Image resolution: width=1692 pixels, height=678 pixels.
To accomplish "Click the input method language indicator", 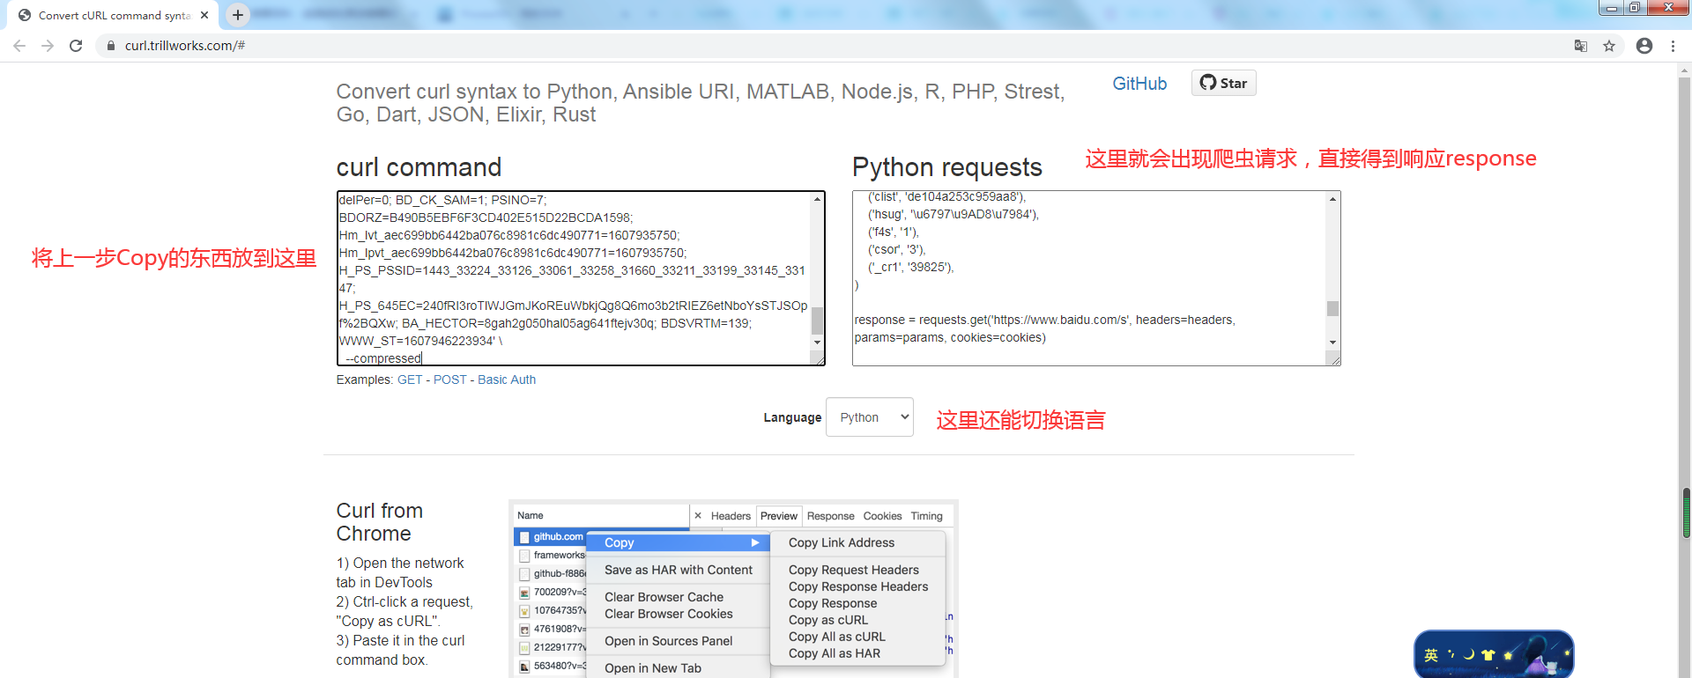I will click(x=1431, y=655).
